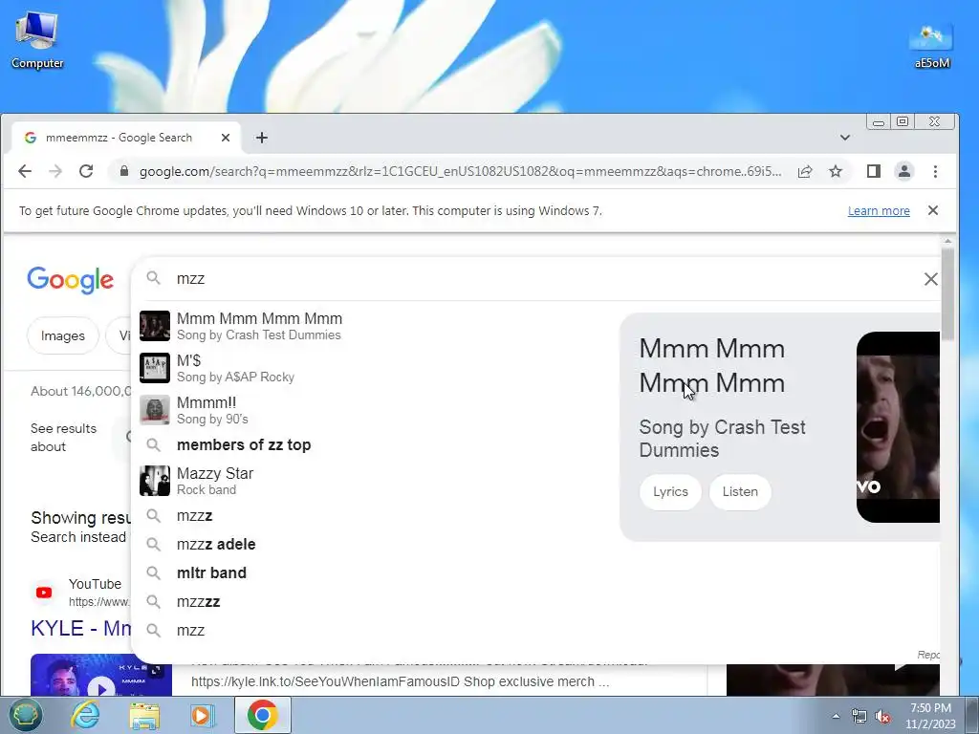Viewport: 979px width, 734px height.
Task: Reload the current page
Action: click(x=86, y=171)
